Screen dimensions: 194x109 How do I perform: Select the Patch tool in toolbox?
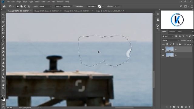[3, 41]
